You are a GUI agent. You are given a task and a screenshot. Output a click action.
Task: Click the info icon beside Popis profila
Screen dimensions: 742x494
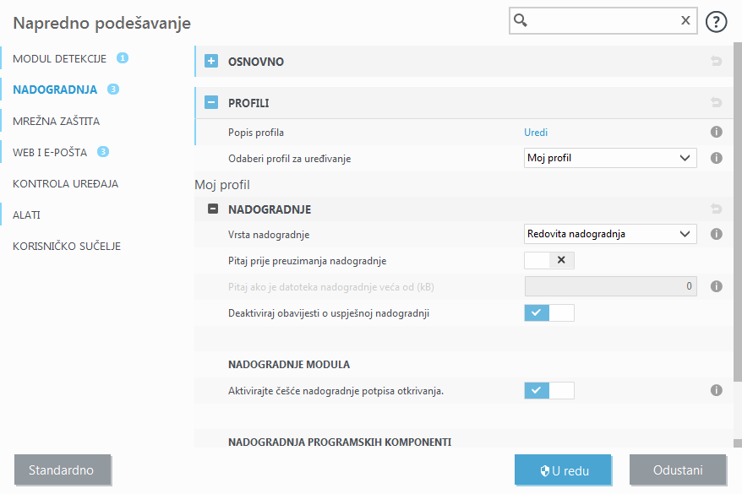pos(716,133)
